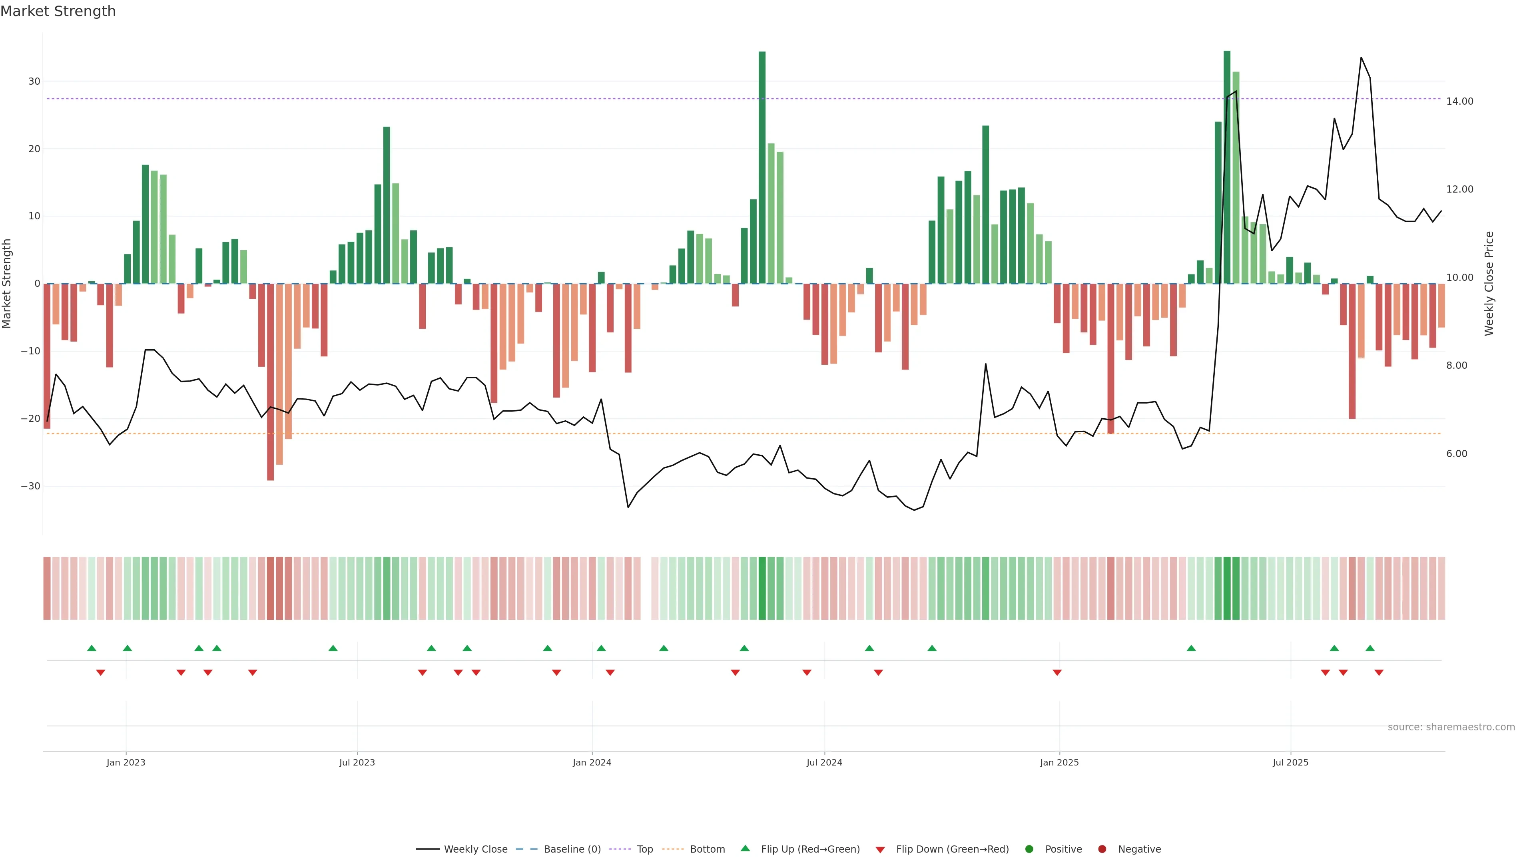Viewport: 1535px width, 863px height.
Task: Click the Negative red circle legend icon
Action: [1102, 849]
